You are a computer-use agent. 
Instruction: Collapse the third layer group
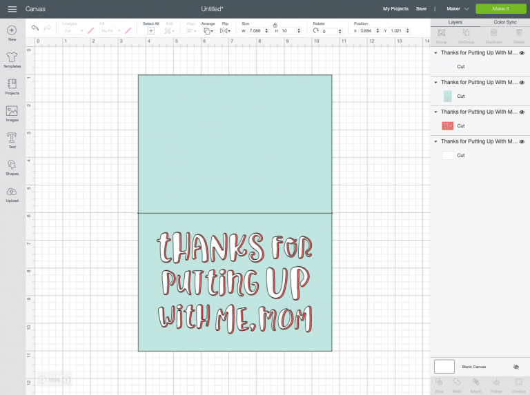click(435, 112)
